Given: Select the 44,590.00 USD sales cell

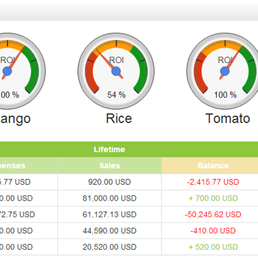Looking at the screenshot, I should [110, 231].
